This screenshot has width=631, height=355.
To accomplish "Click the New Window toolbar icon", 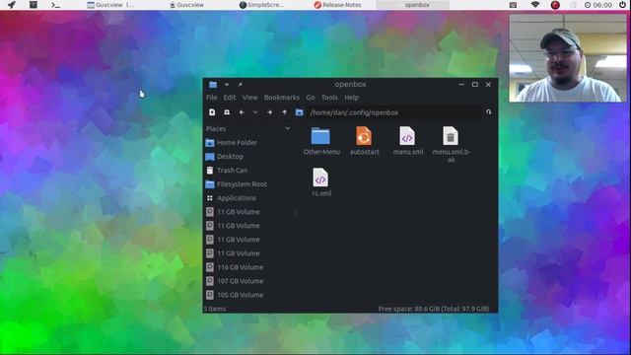I will click(227, 112).
